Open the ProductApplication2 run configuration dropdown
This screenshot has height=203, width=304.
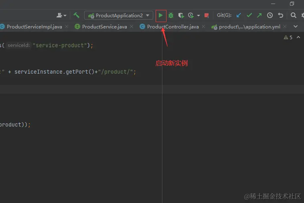tap(119, 15)
